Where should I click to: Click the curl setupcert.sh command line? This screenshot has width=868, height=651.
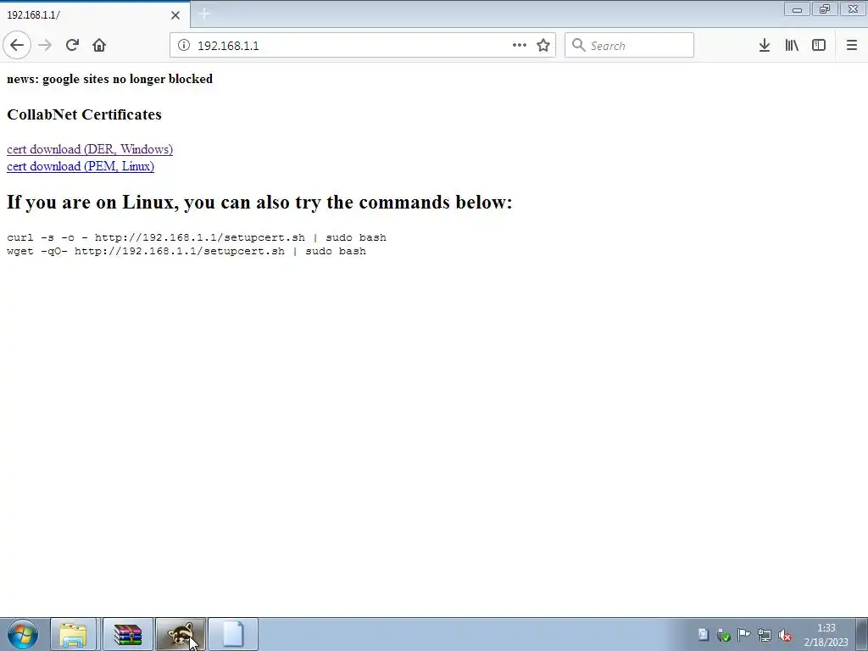click(x=197, y=237)
